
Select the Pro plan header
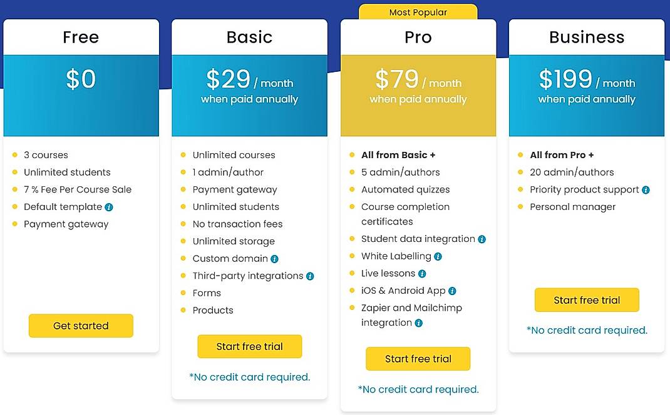click(418, 37)
